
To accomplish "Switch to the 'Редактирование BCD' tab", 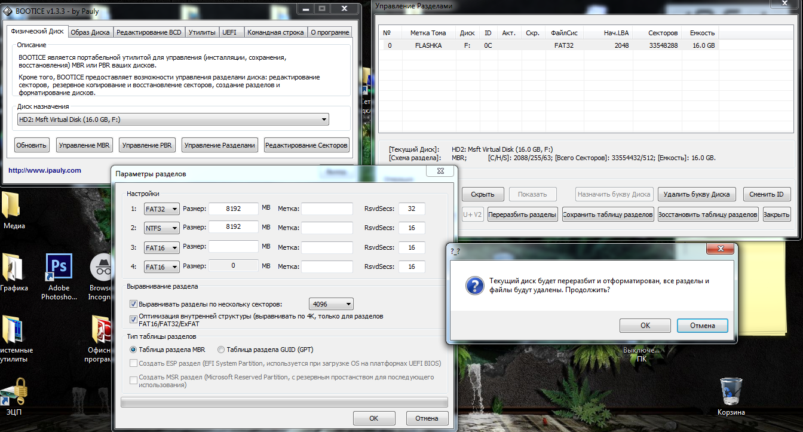I will click(x=149, y=33).
